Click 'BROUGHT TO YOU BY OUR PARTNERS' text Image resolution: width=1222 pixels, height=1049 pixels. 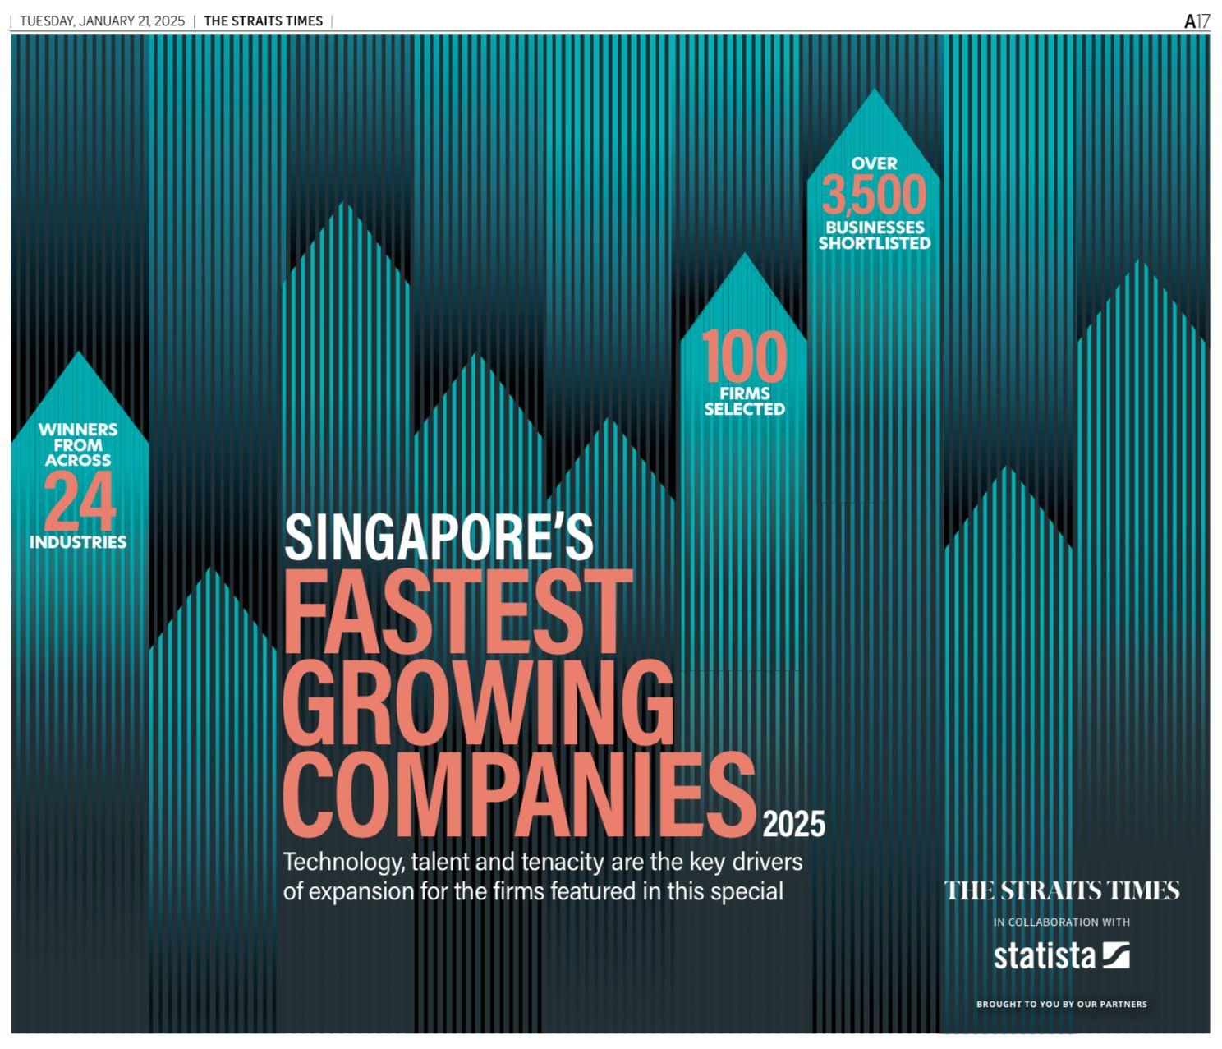point(1061,1004)
